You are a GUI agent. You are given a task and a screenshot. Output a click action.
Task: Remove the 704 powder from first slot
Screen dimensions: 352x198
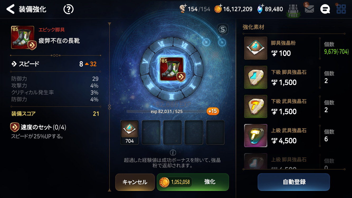[x=130, y=133]
